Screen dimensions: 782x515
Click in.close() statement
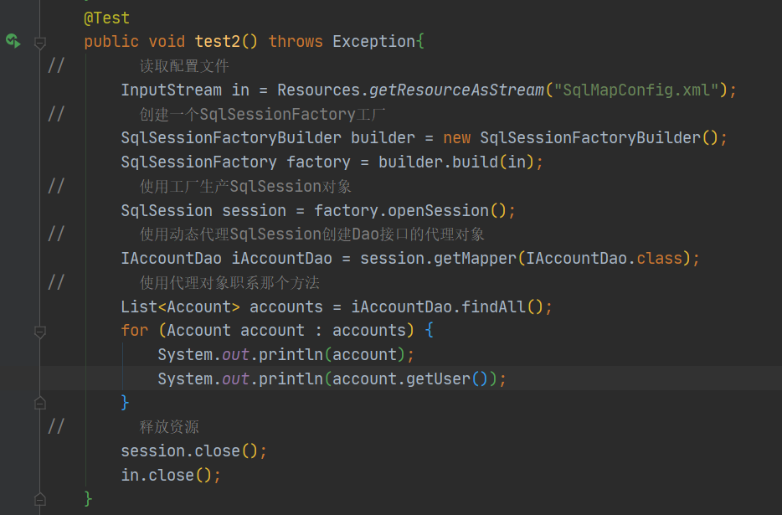tap(171, 476)
